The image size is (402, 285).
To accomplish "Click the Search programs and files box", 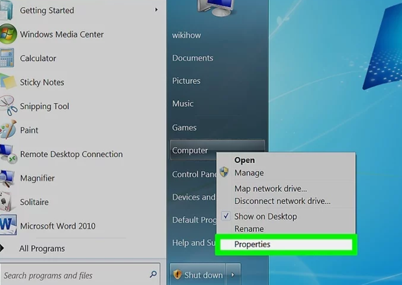I will pos(80,275).
